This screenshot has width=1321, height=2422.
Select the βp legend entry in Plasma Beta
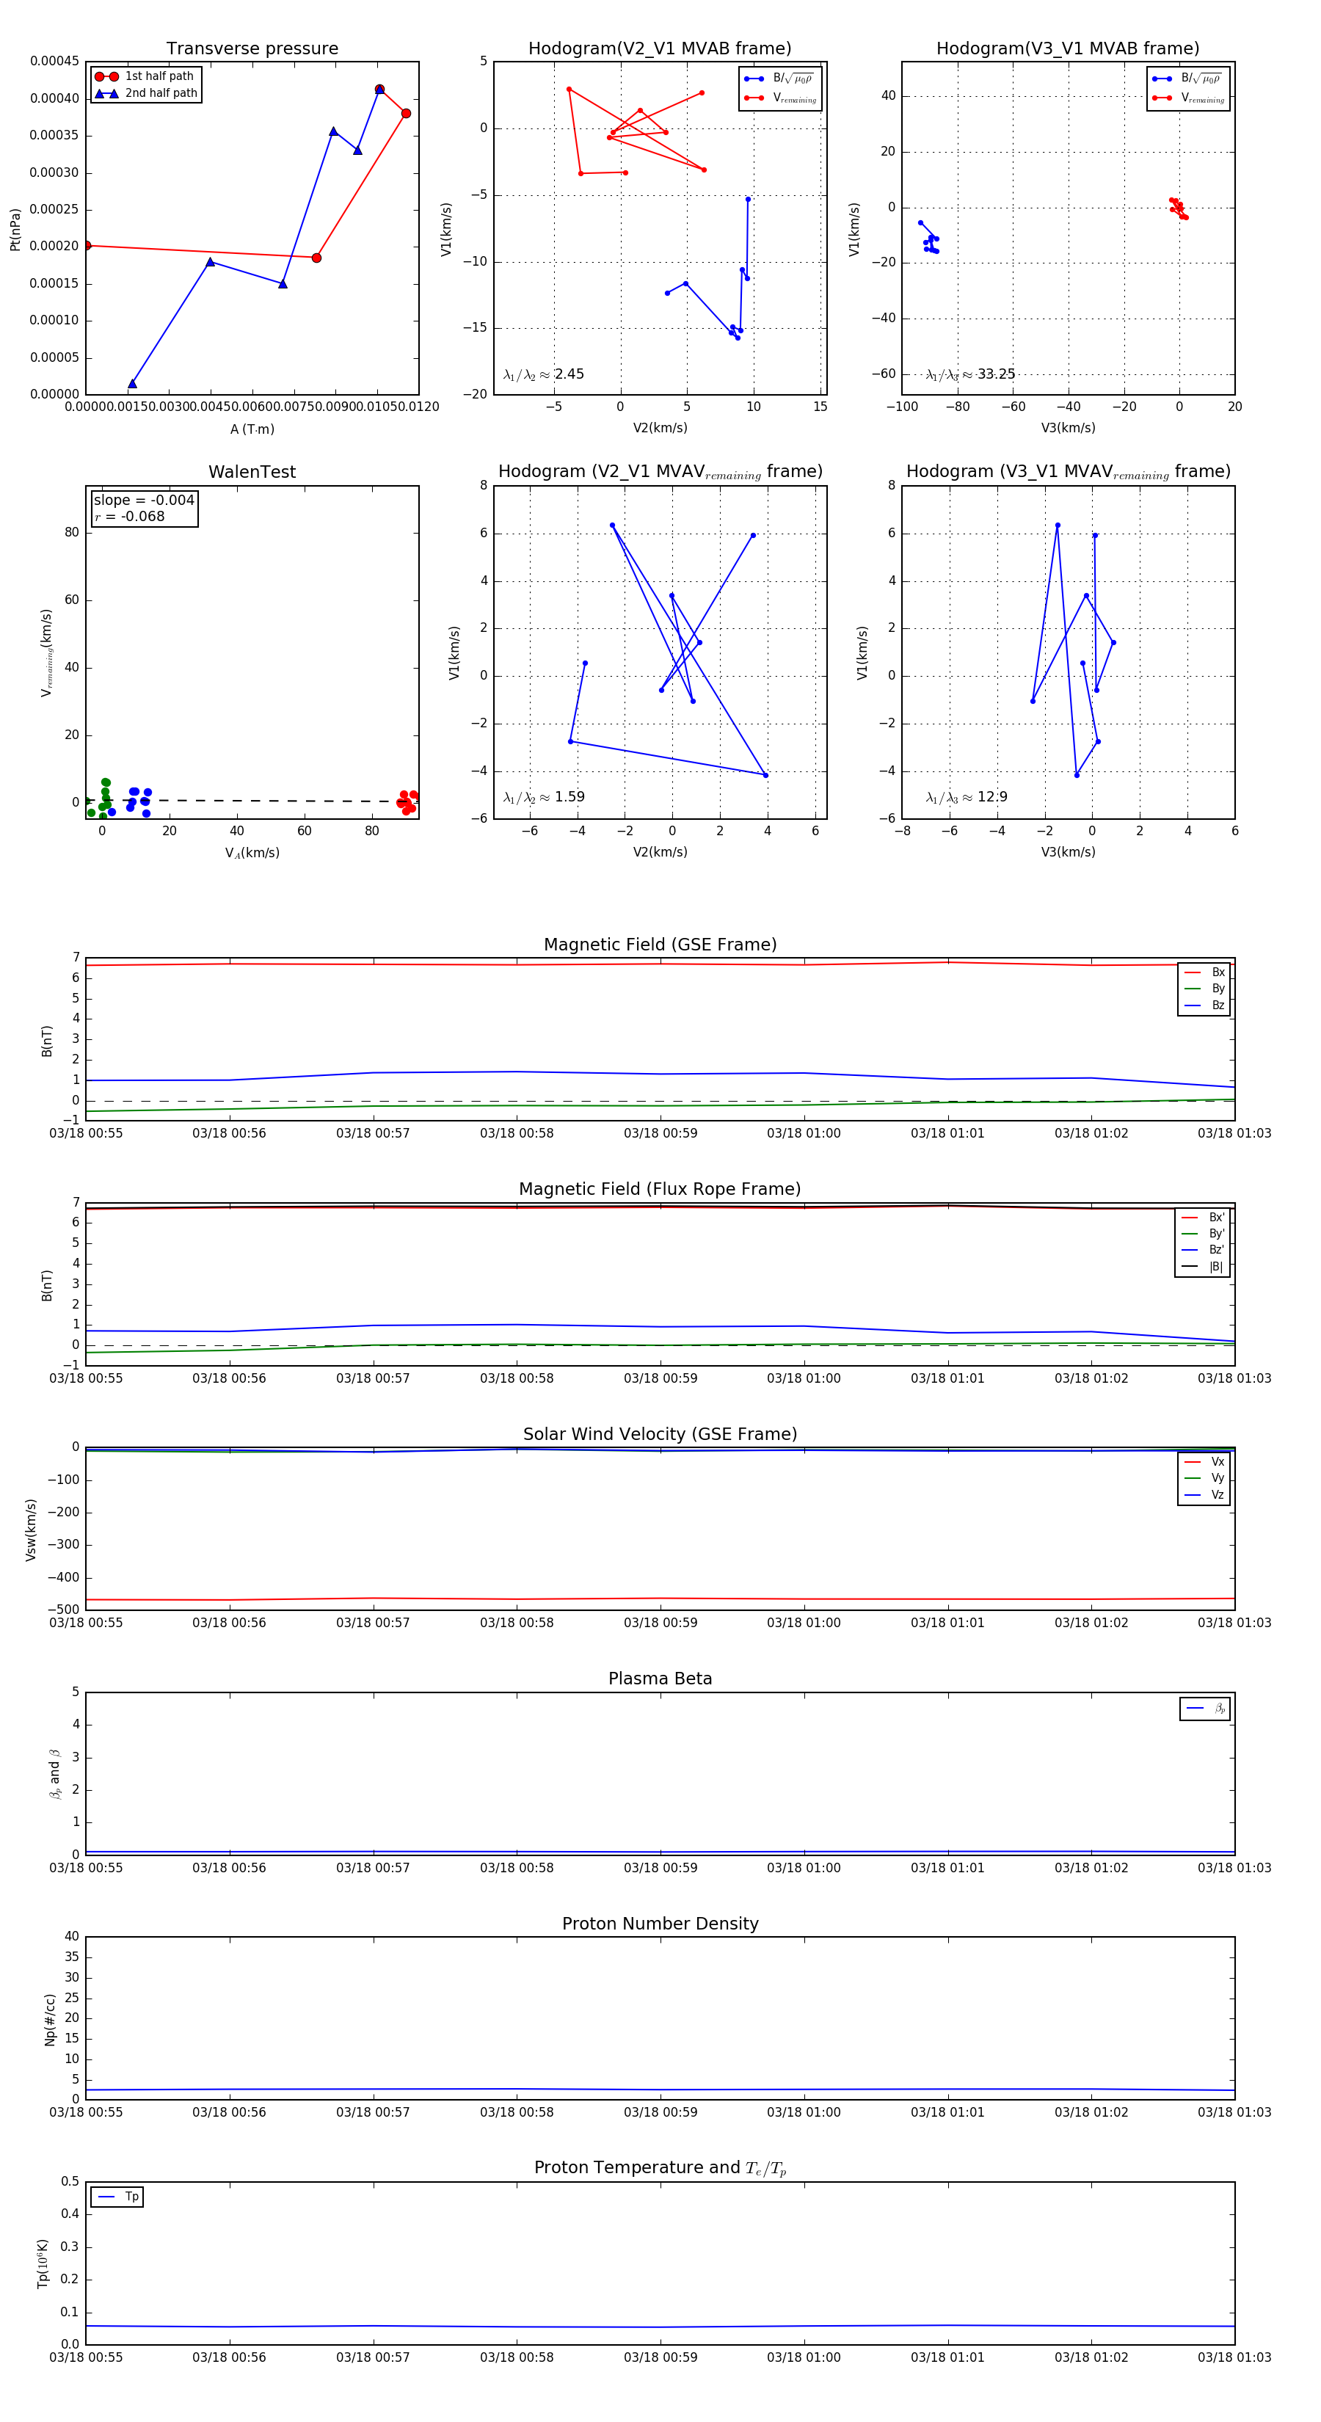pyautogui.click(x=1205, y=1709)
